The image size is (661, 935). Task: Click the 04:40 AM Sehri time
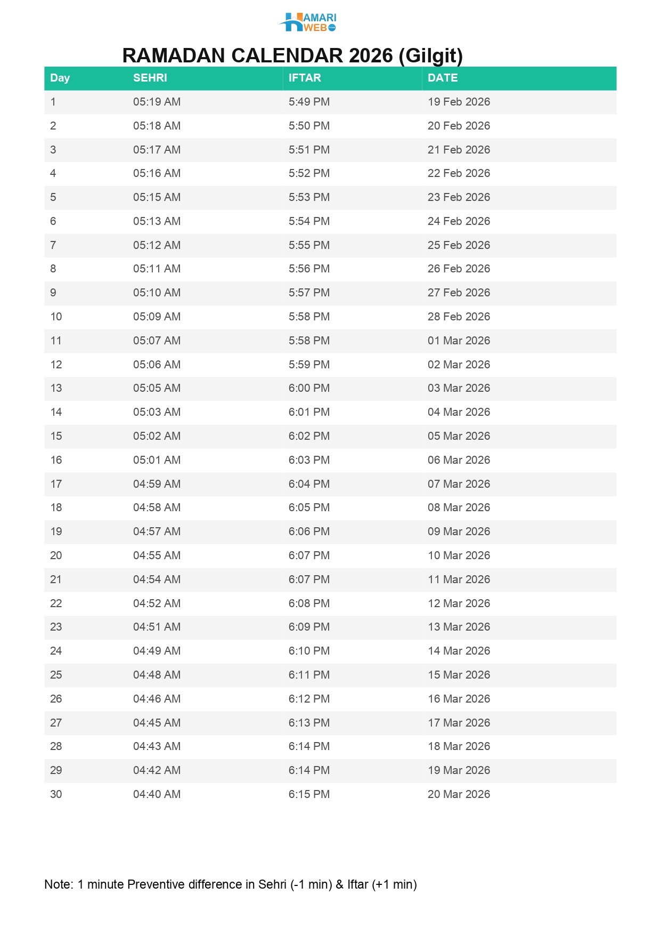(157, 794)
